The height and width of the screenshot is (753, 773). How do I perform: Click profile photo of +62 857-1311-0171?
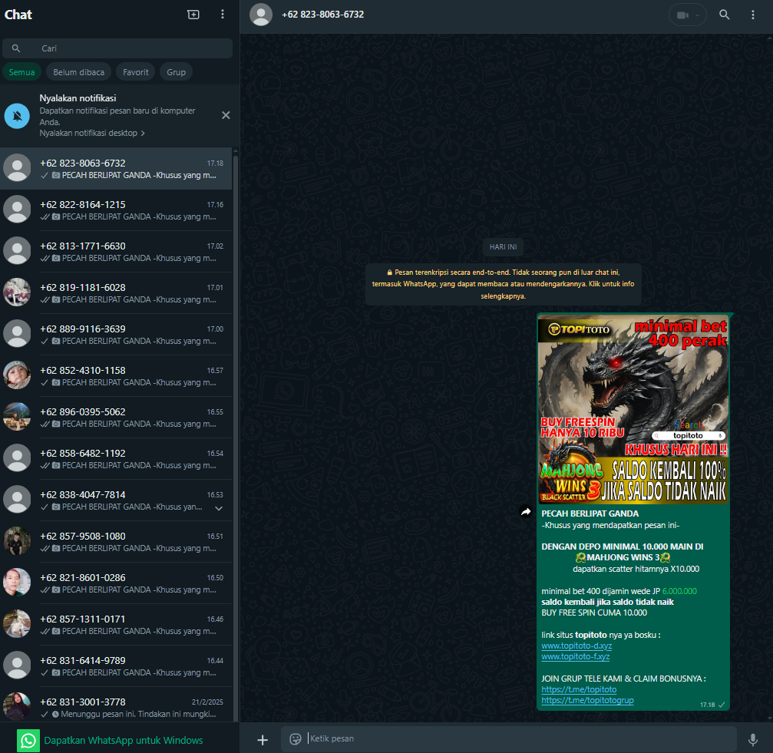17,623
